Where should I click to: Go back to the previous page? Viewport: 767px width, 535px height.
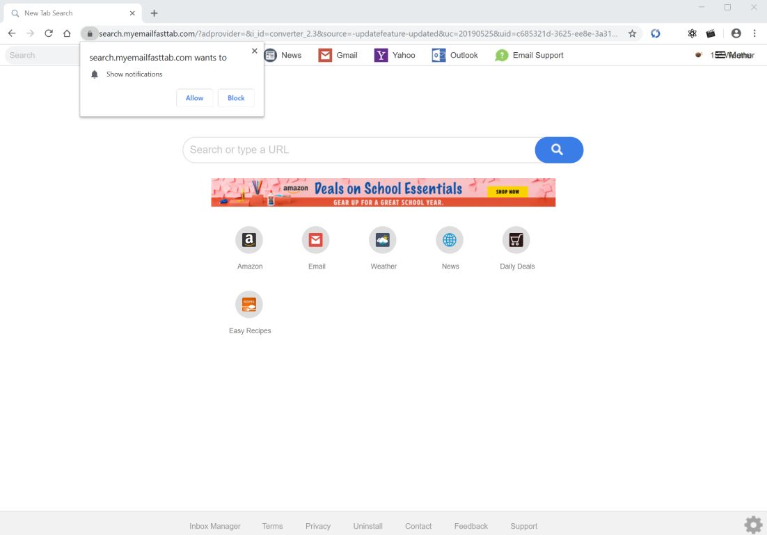12,33
